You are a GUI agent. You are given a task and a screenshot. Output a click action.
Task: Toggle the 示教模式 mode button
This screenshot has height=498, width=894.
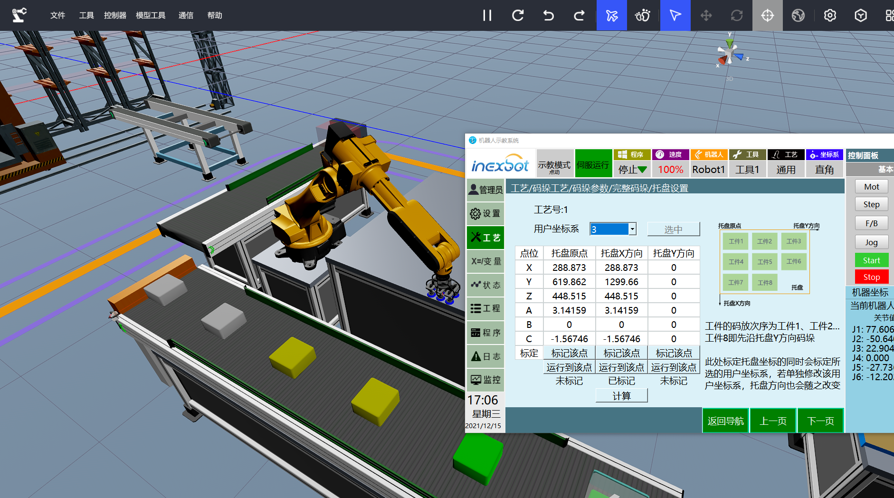[x=554, y=163]
